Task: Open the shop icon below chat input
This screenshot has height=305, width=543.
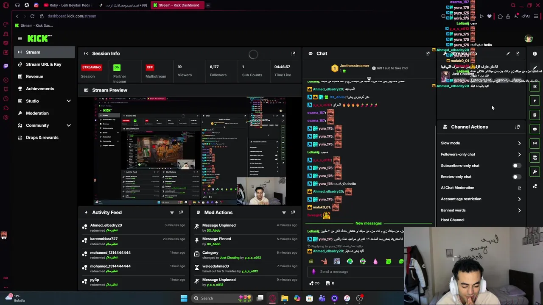Action: pyautogui.click(x=327, y=283)
